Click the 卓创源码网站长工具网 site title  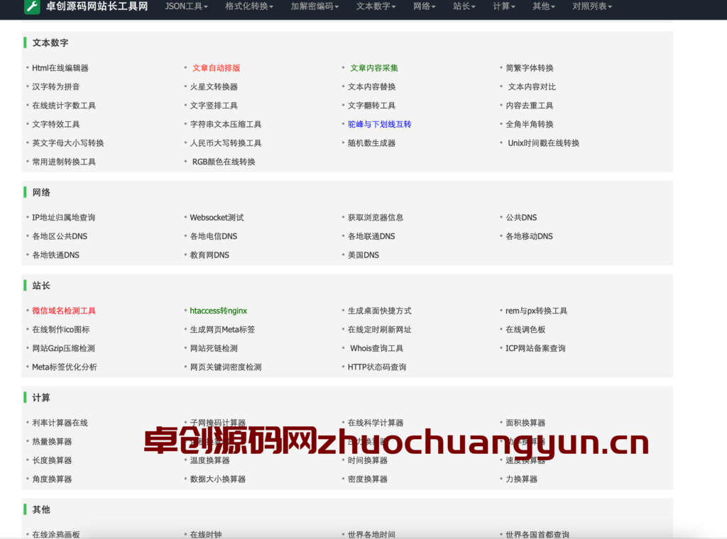coord(97,6)
